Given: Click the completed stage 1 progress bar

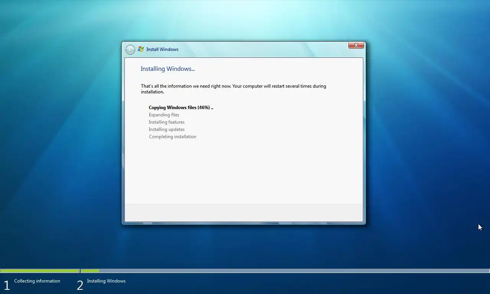Looking at the screenshot, I should point(40,271).
